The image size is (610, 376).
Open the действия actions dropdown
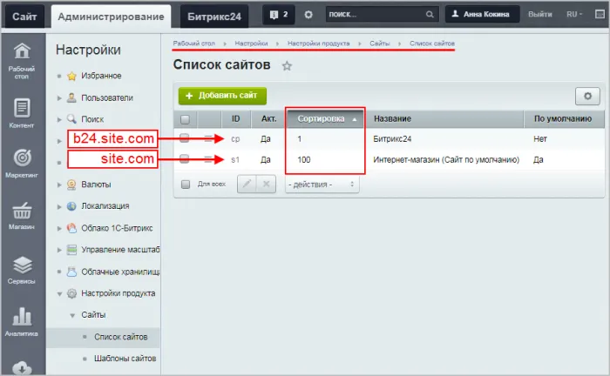[x=322, y=185]
